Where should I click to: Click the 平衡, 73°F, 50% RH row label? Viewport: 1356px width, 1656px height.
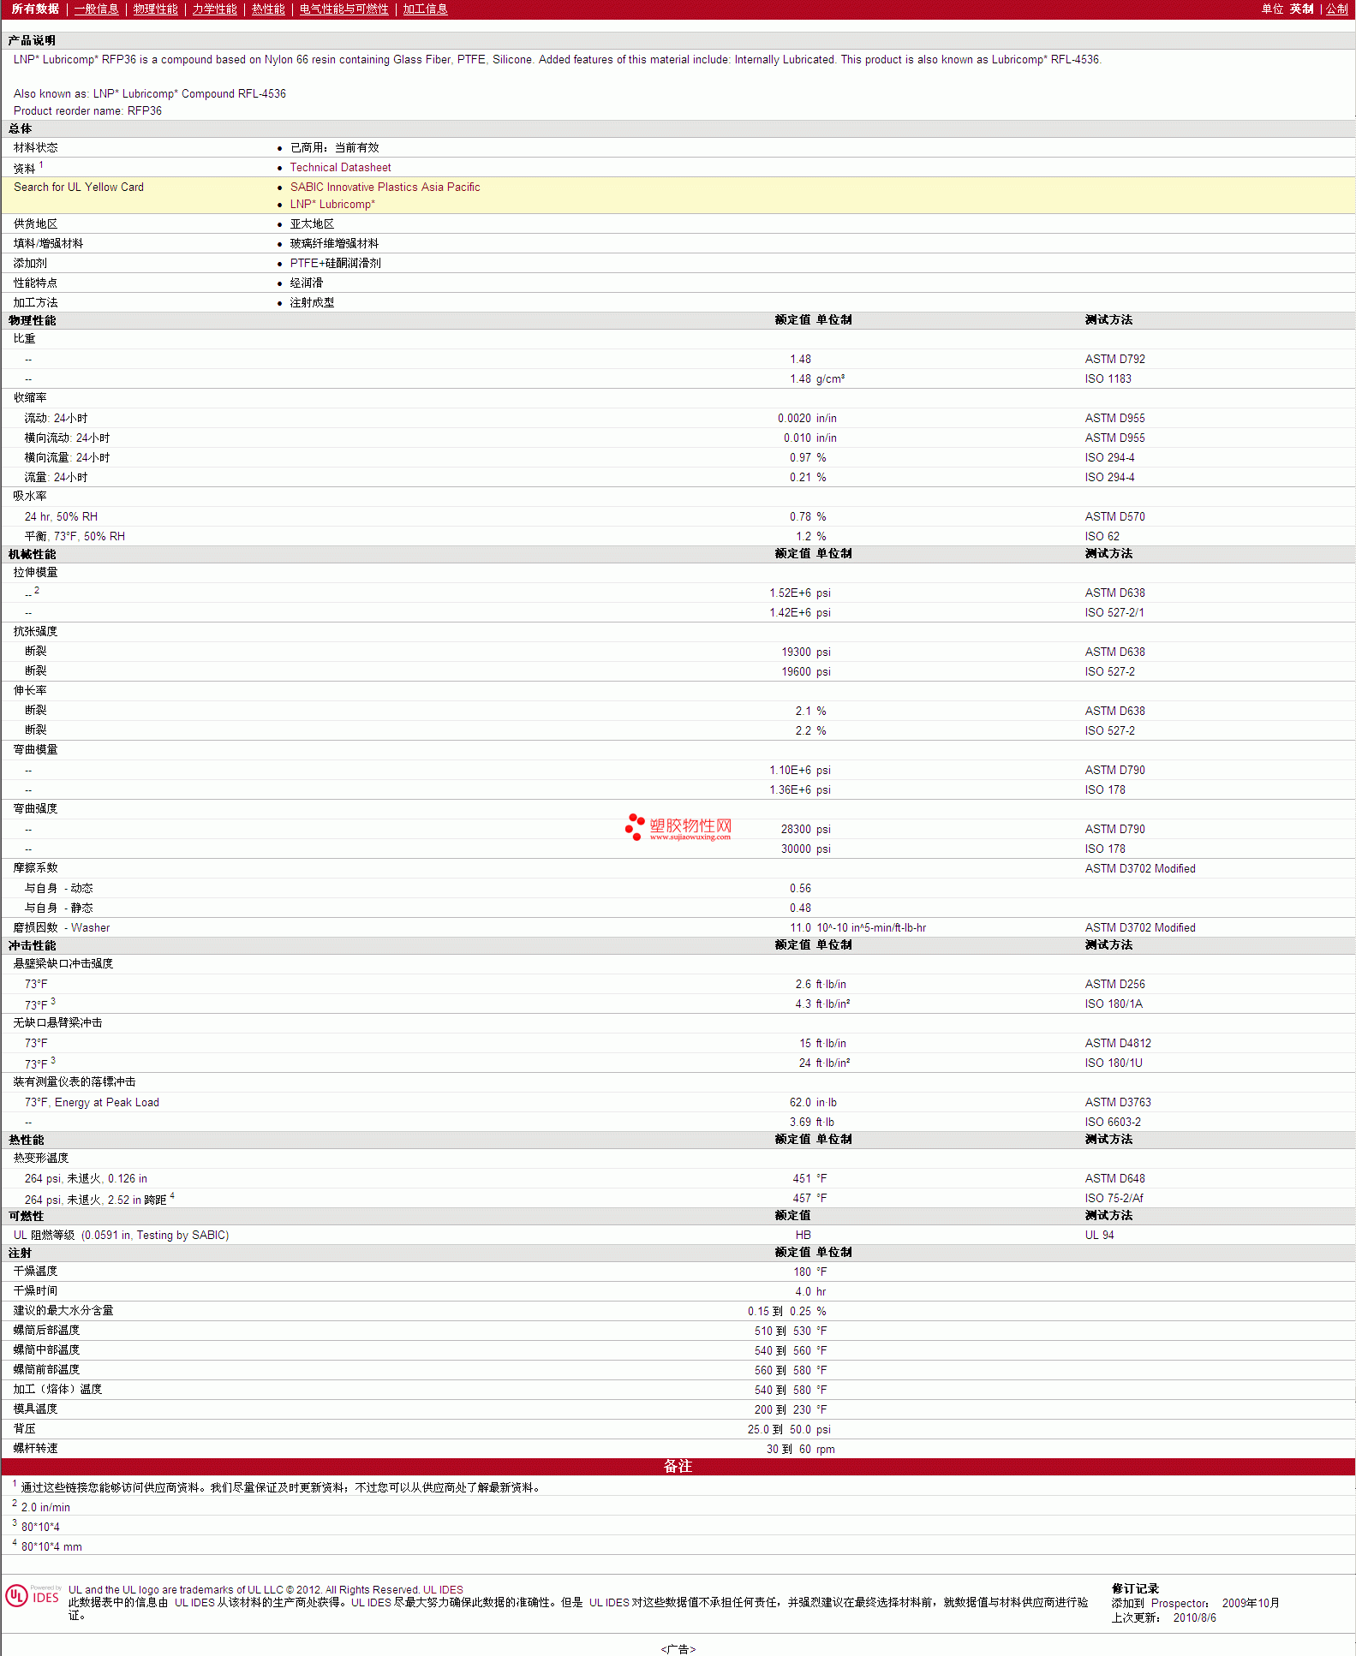[x=75, y=537]
